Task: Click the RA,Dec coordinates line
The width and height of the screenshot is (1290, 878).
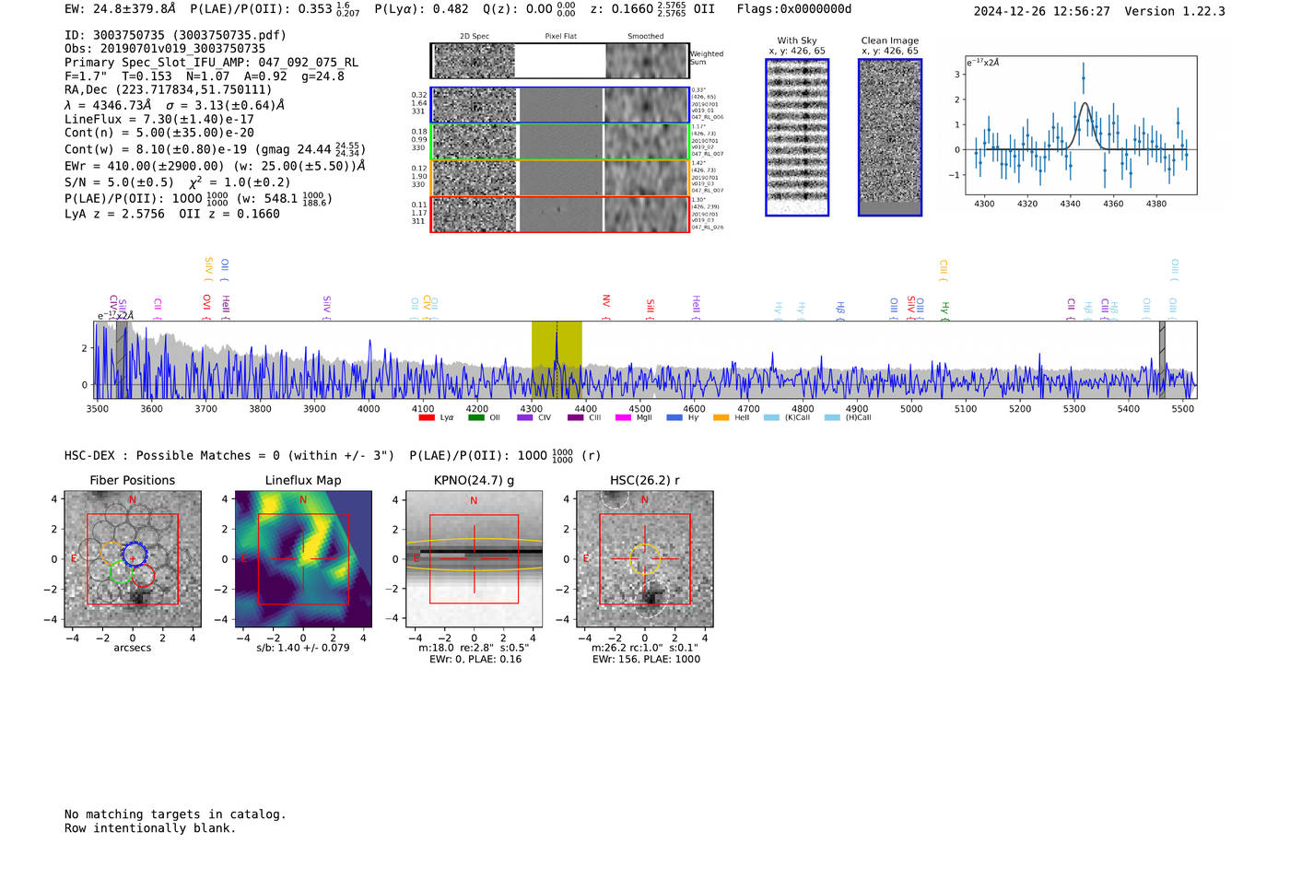Action: (169, 90)
